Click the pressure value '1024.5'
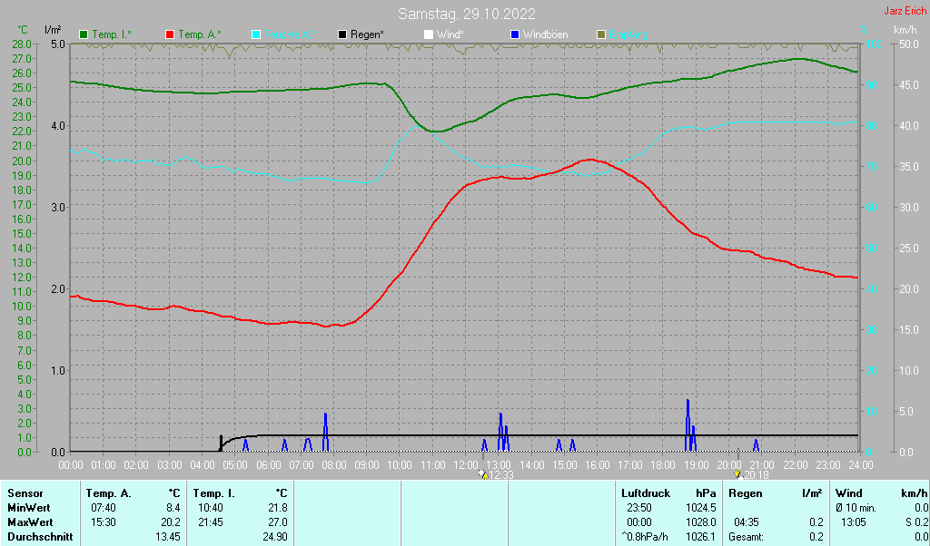This screenshot has height=546, width=930. 701,508
